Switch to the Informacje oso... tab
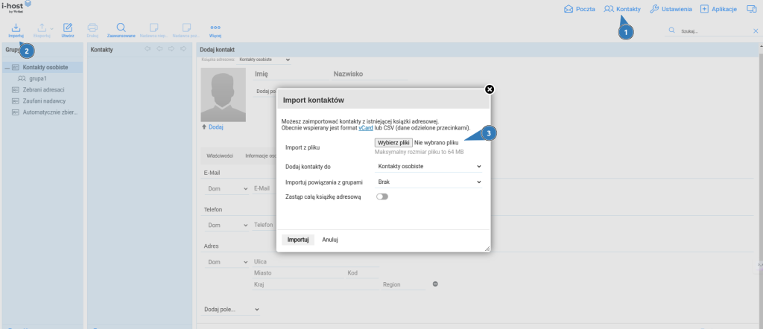Screen dimensions: 763x329 tap(260, 156)
